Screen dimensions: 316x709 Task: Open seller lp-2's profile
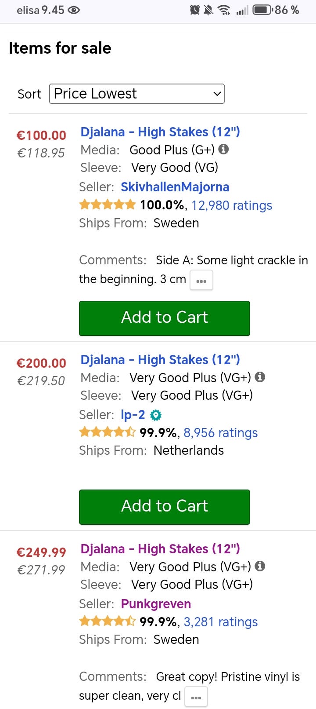click(133, 415)
